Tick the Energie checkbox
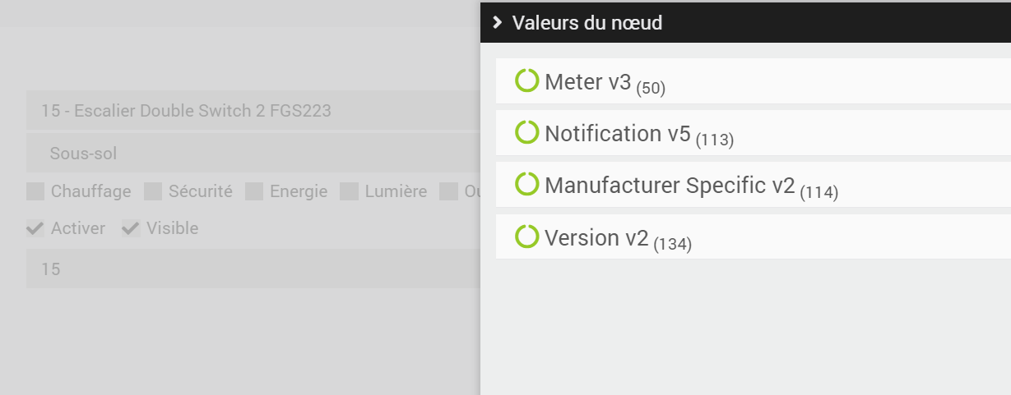 [x=254, y=191]
